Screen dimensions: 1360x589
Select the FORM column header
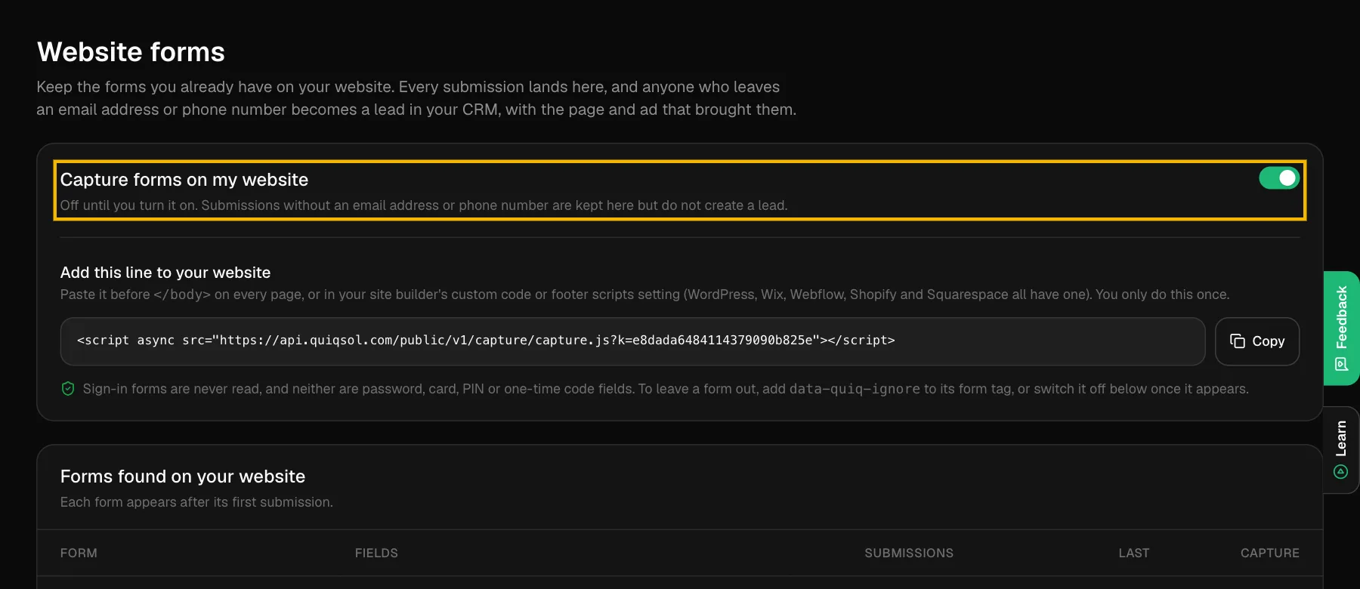pyautogui.click(x=79, y=553)
